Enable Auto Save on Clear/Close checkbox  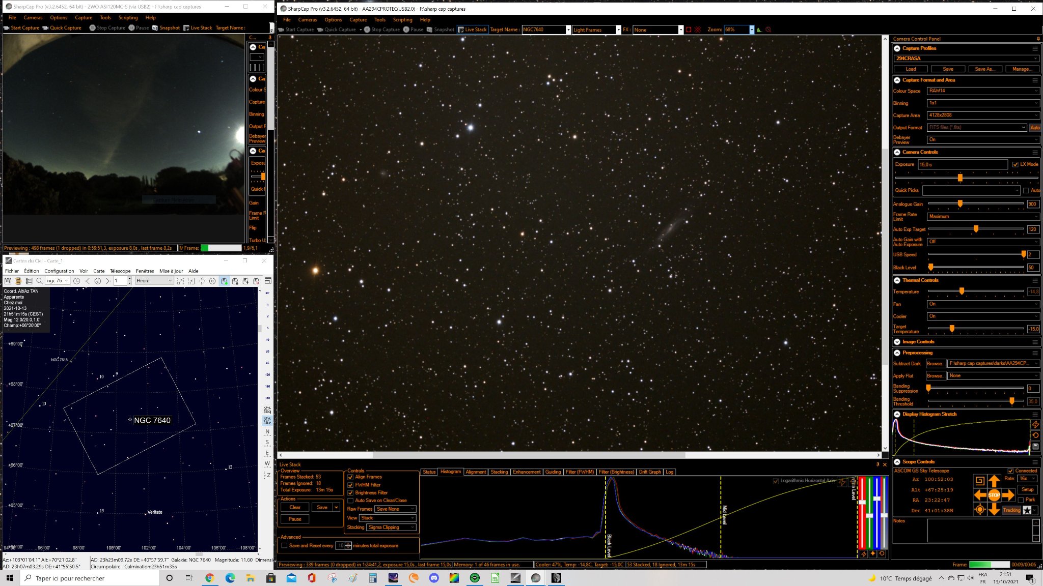(x=350, y=501)
